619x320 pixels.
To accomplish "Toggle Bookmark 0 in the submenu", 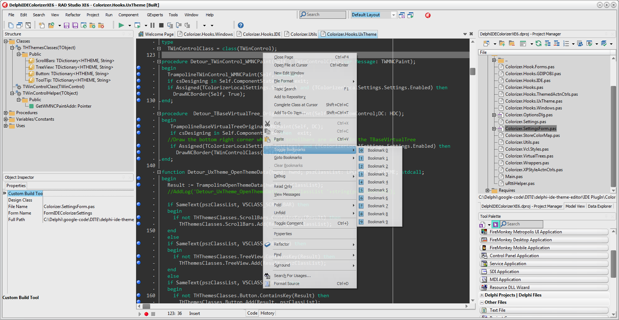I will 378,150.
